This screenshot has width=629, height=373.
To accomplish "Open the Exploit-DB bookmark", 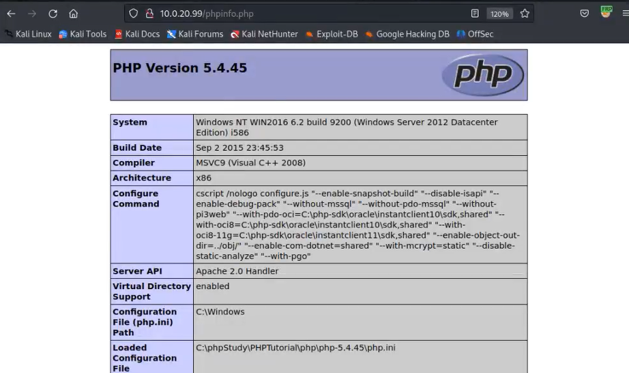I will pyautogui.click(x=332, y=34).
